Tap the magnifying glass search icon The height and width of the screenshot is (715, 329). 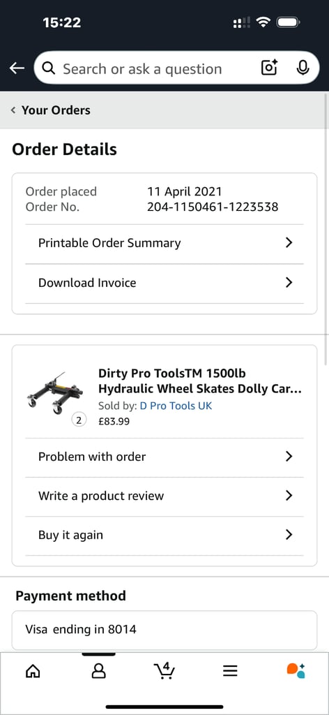49,68
